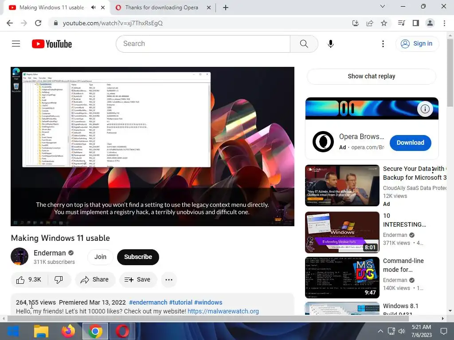Open Enderman channel avatar

pyautogui.click(x=20, y=256)
